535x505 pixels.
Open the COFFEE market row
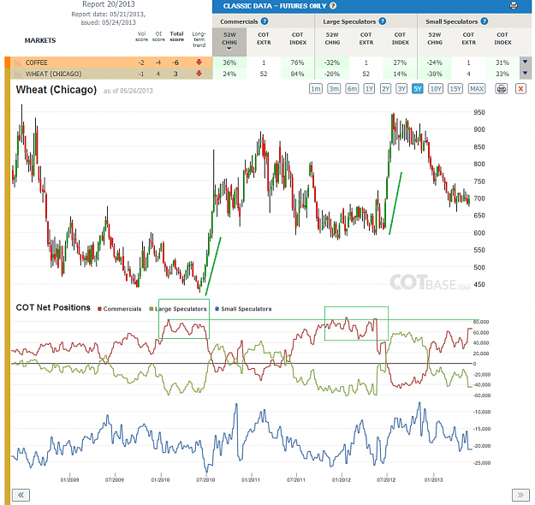point(109,62)
